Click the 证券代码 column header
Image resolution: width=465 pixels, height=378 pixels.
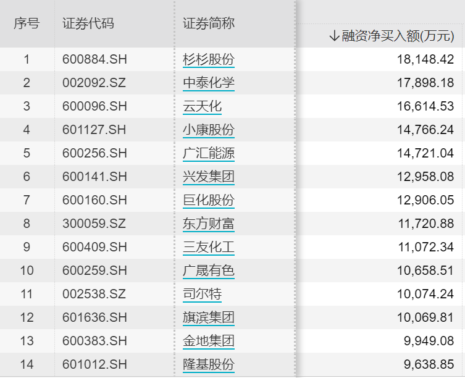click(x=88, y=23)
